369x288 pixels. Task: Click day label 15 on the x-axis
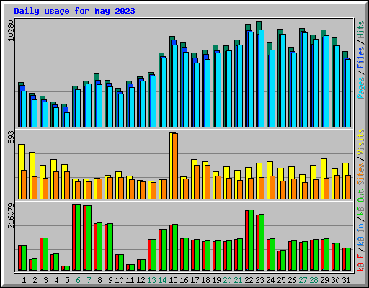[x=173, y=280]
